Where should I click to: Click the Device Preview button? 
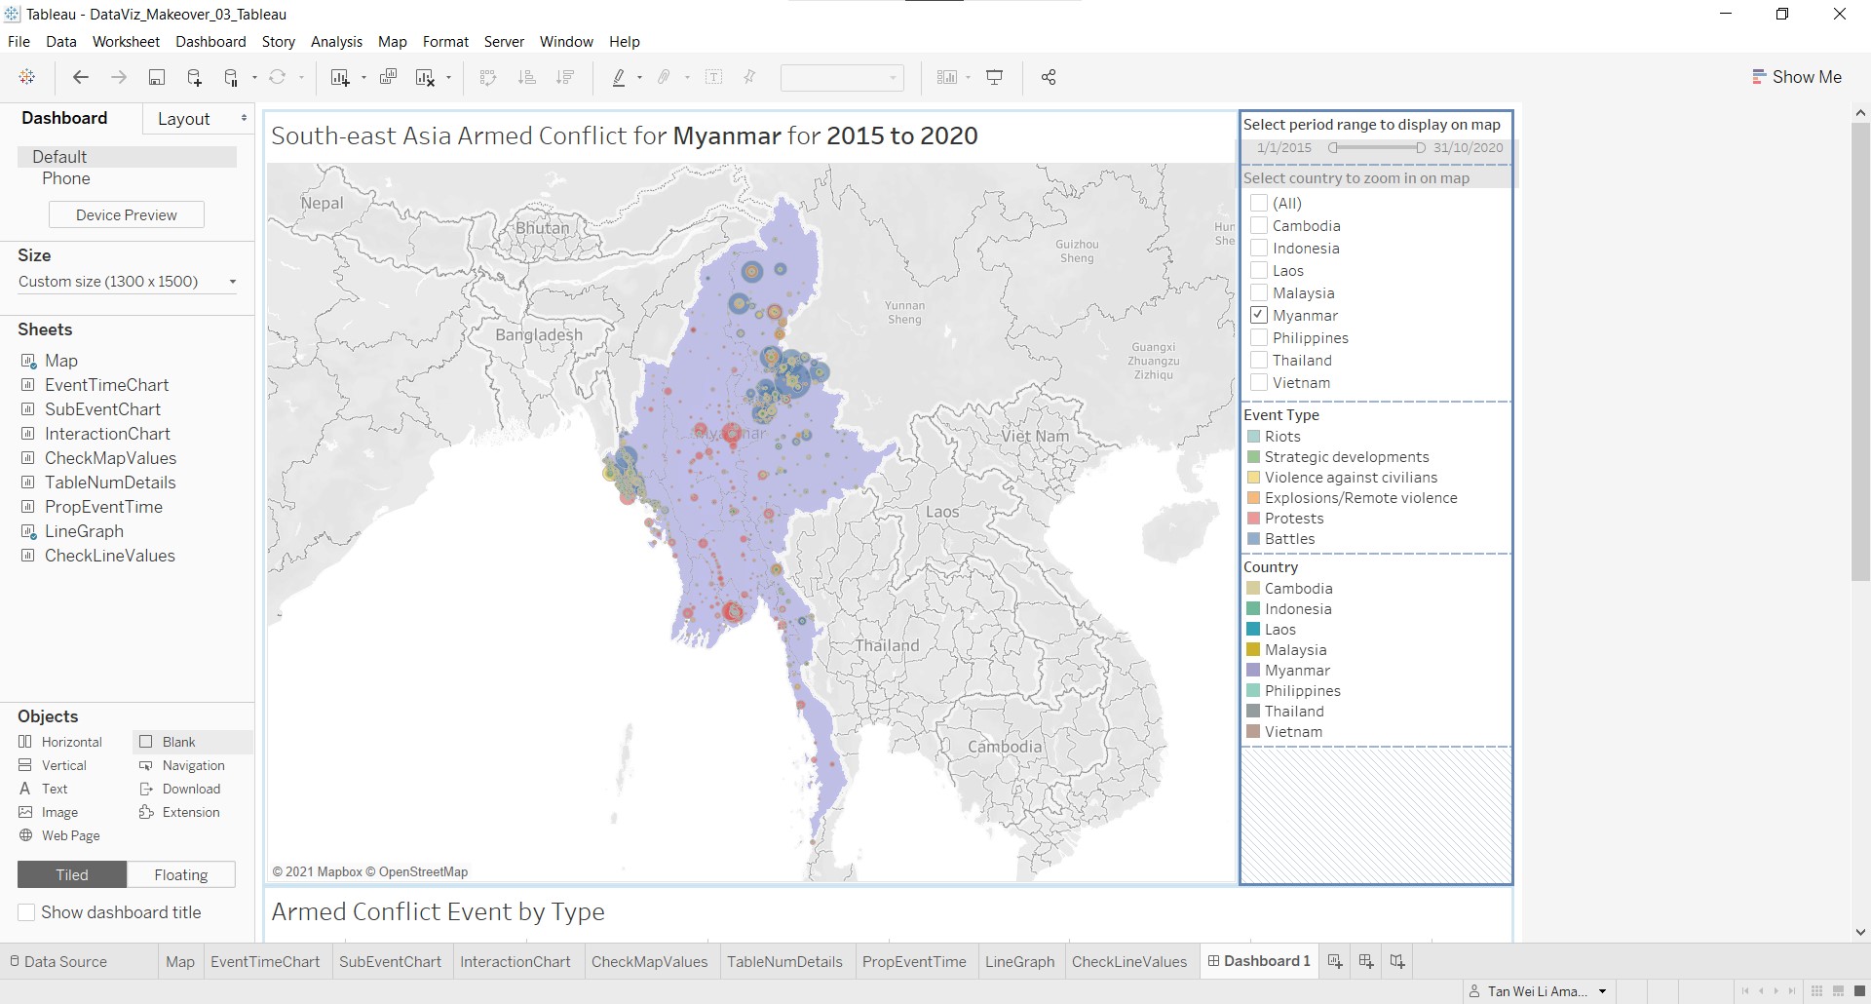(127, 215)
